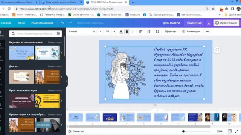The height and width of the screenshot is (135, 241).
Task: Open the Caveat font dropdown
Action: pos(82,31)
